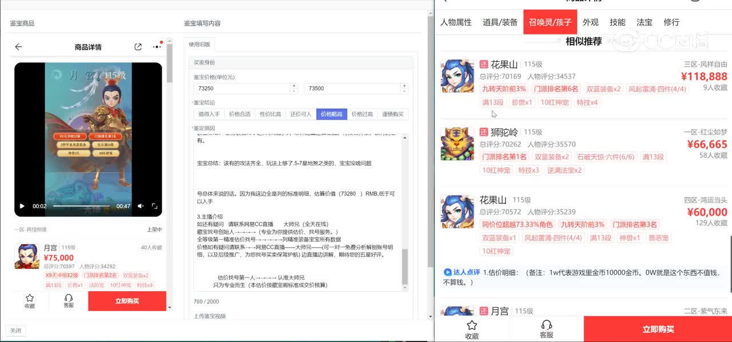Click the avatar of the ¥60,000 花果山 listing
Screen dimensions: 732x342
click(x=457, y=212)
